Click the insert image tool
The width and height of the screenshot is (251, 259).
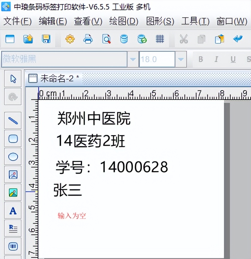coord(13,174)
